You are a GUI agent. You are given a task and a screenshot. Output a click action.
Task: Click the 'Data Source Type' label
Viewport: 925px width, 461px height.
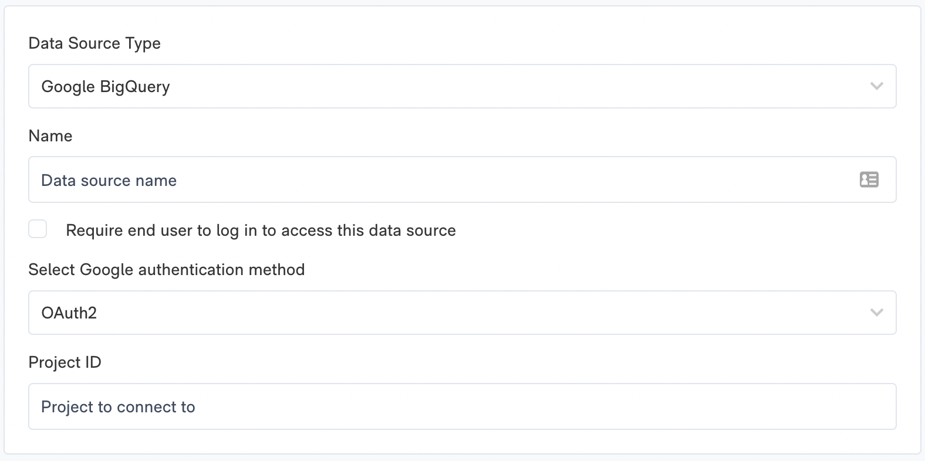94,43
